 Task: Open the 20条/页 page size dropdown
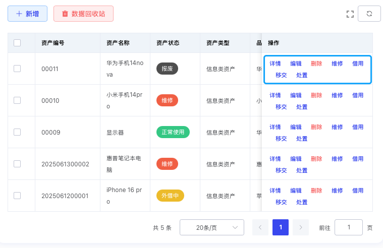point(212,227)
